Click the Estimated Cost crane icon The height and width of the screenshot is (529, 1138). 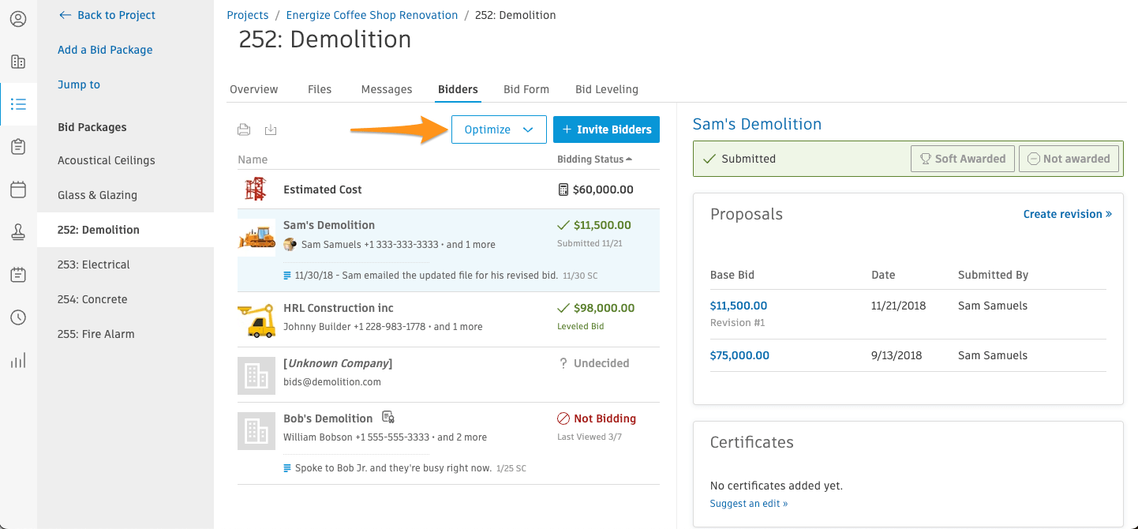coord(256,189)
